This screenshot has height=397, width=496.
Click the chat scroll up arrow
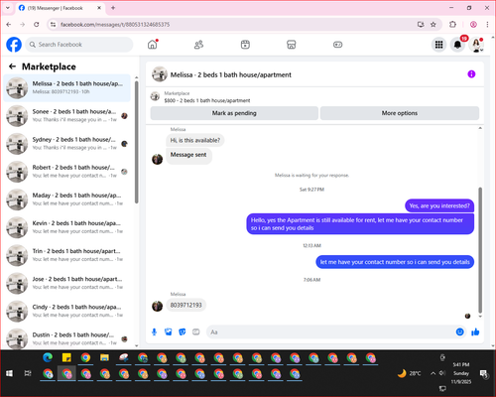click(480, 128)
